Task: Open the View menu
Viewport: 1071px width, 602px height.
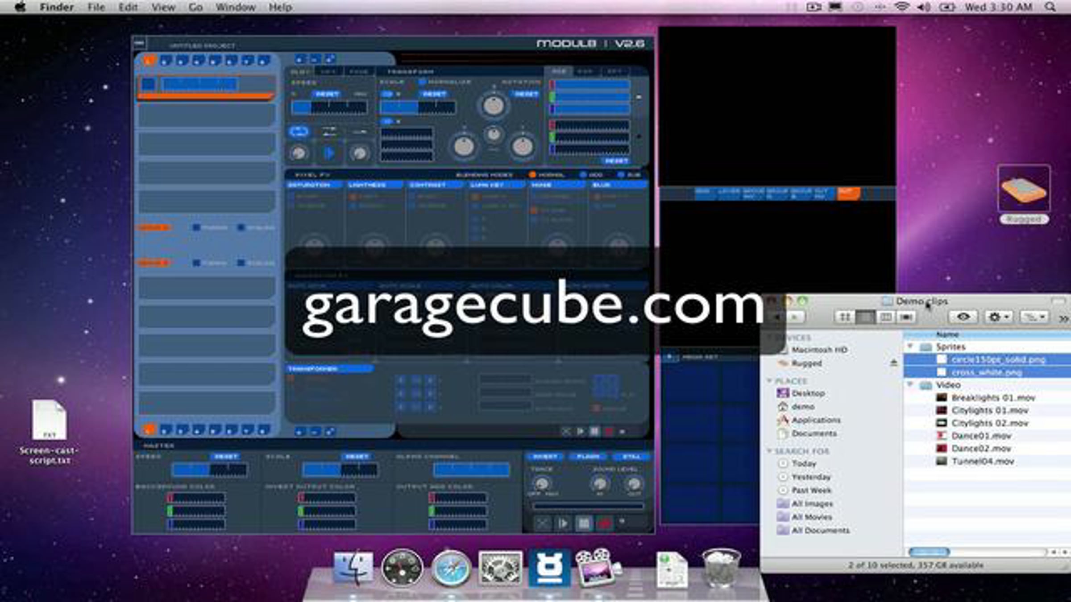Action: click(163, 7)
